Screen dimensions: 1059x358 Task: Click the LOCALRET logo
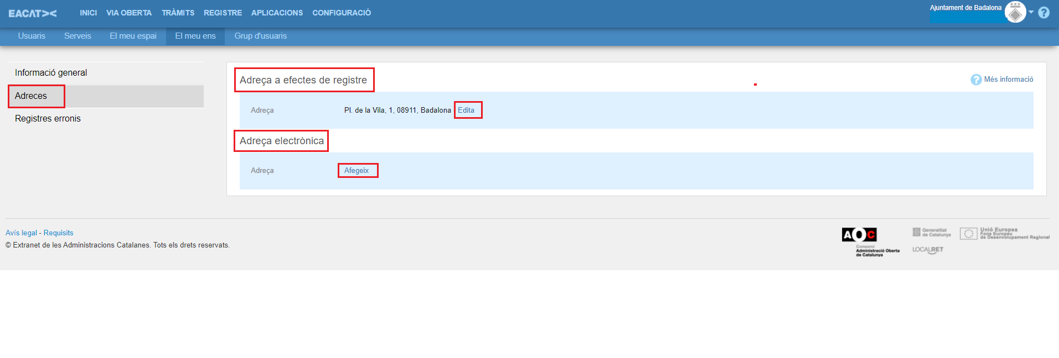[928, 250]
